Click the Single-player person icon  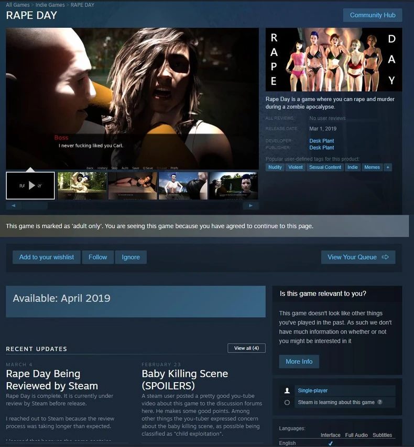[287, 390]
